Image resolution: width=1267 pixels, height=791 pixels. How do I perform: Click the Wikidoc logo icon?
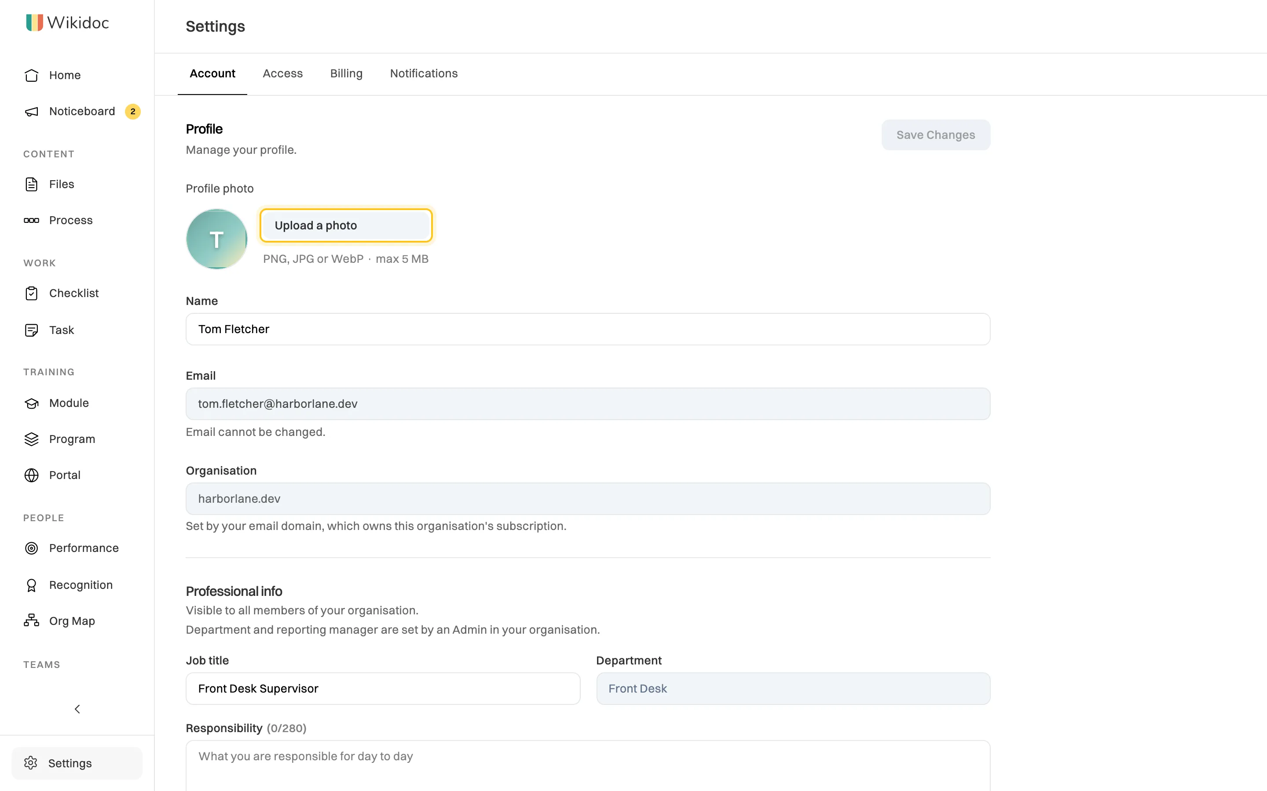[x=35, y=22]
